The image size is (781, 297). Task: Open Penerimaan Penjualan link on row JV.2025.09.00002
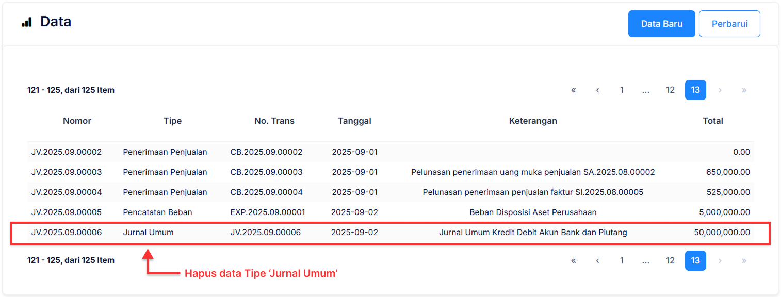click(165, 152)
